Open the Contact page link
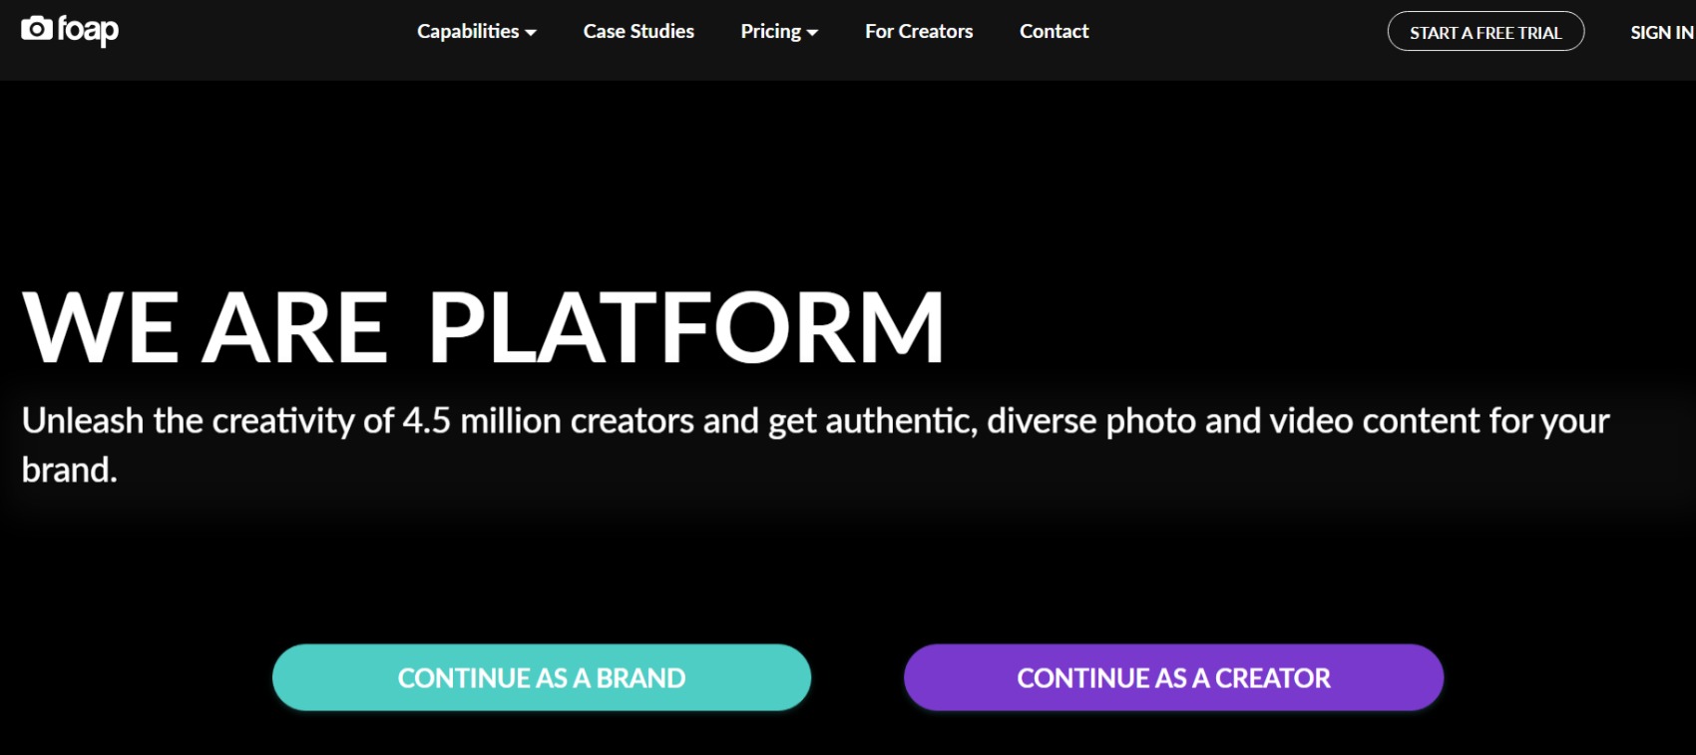Screen dimensions: 1696x755 pos(1054,31)
